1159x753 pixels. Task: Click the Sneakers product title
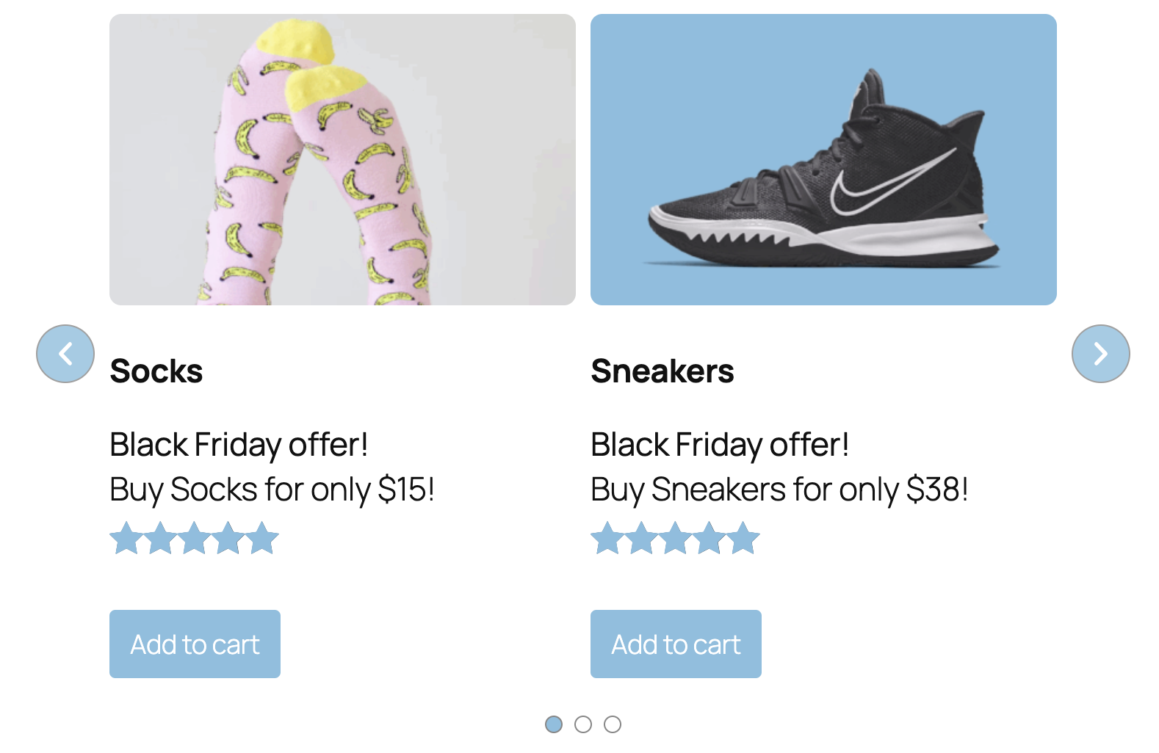[x=662, y=371]
